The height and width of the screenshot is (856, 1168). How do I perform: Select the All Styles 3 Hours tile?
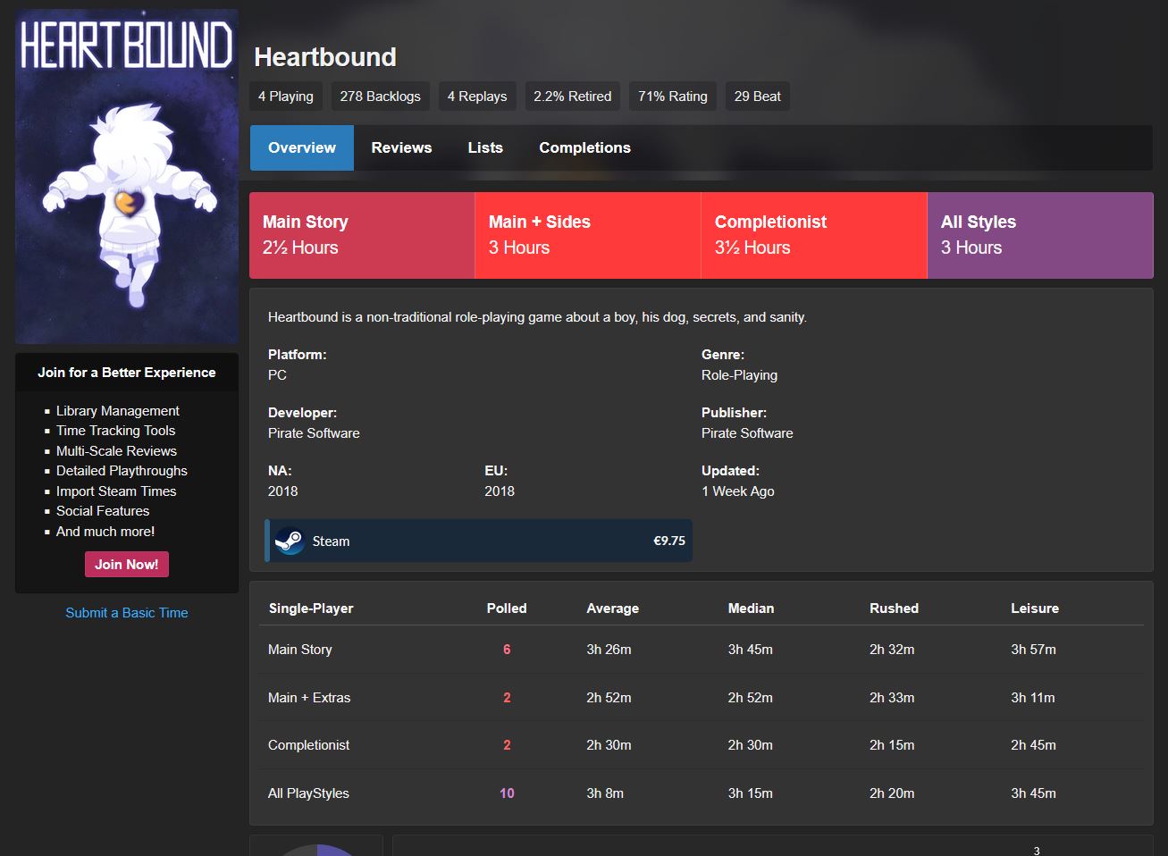1040,235
